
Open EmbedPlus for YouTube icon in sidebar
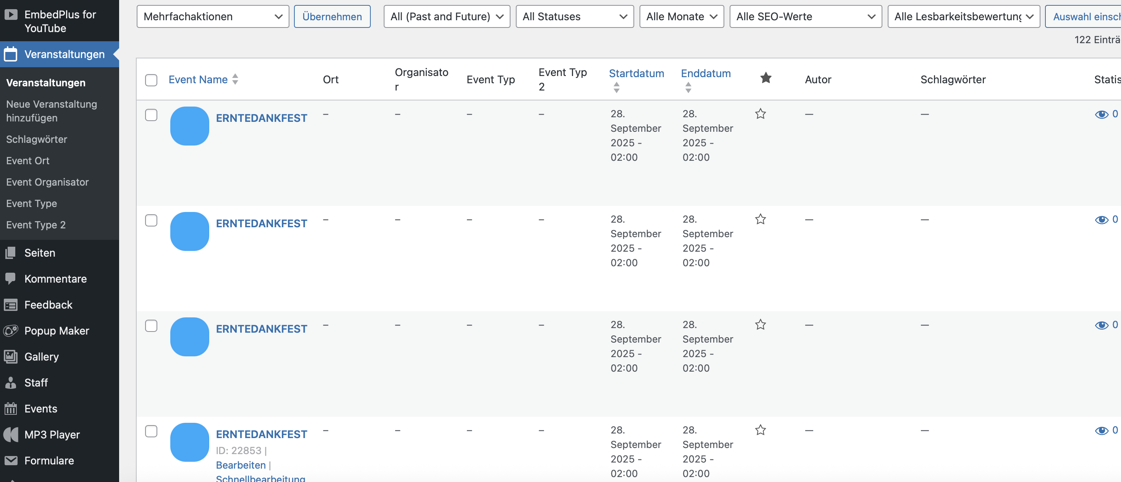coord(11,15)
